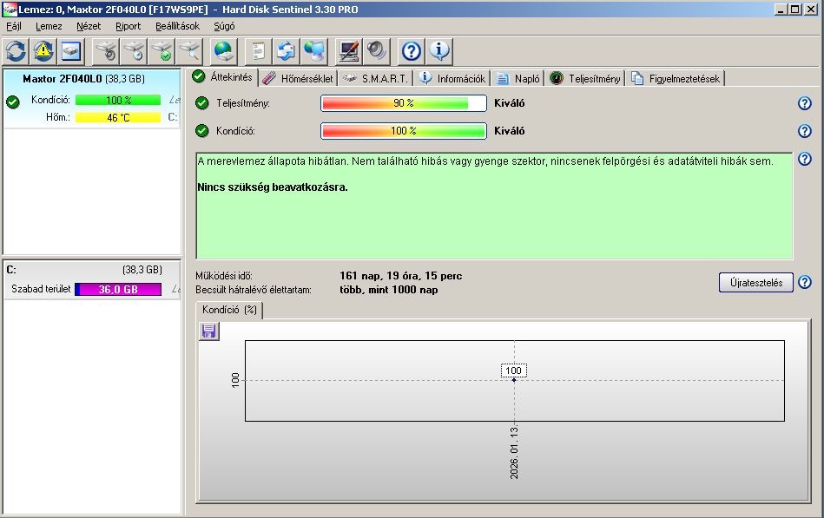
Task: Click the green status message text box
Action: coord(494,206)
